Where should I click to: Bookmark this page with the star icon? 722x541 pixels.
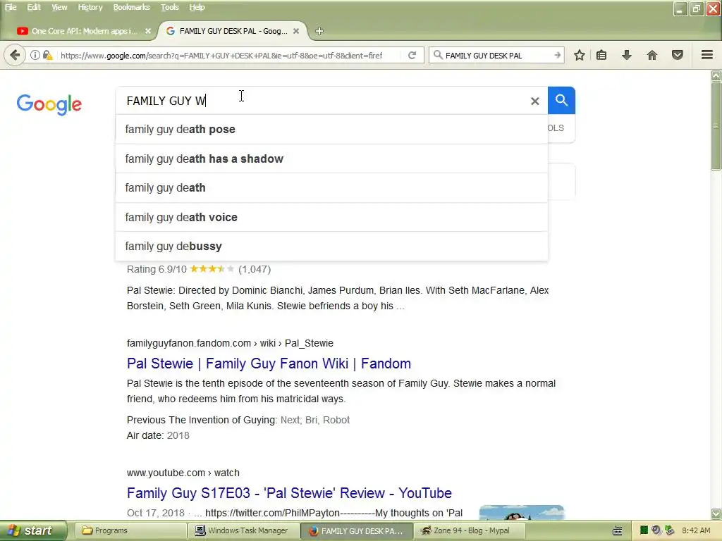[580, 55]
